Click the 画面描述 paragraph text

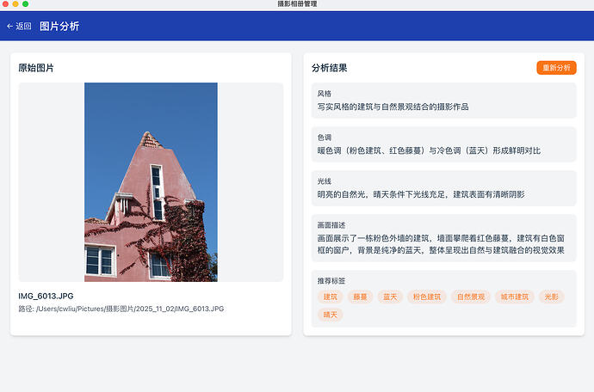pos(441,244)
